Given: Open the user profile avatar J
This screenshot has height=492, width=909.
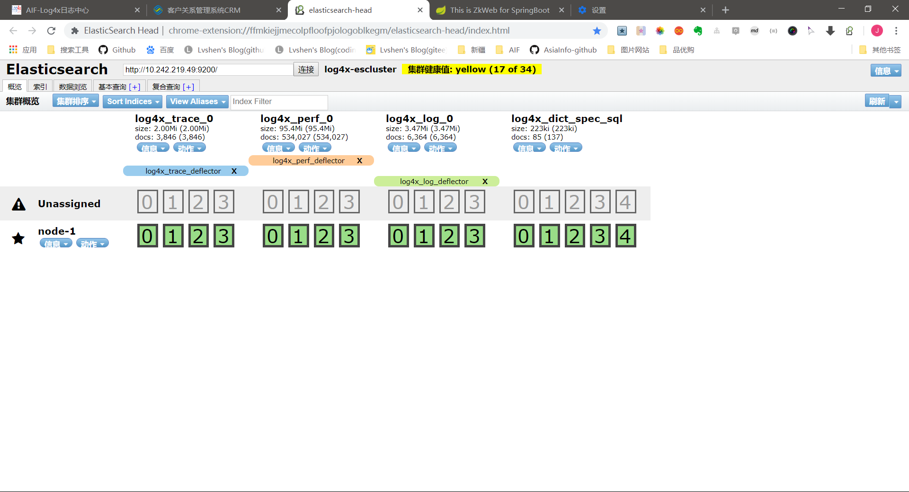Looking at the screenshot, I should [877, 31].
